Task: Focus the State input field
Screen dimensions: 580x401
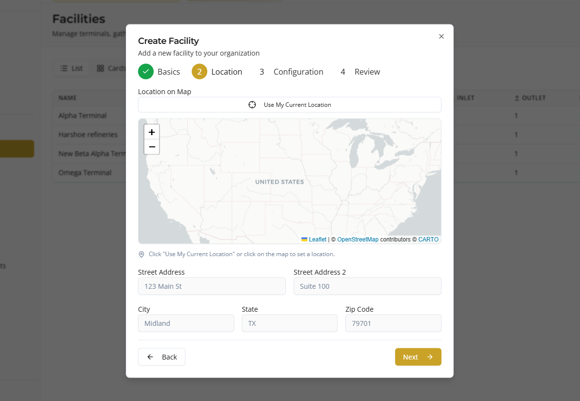Action: [290, 323]
